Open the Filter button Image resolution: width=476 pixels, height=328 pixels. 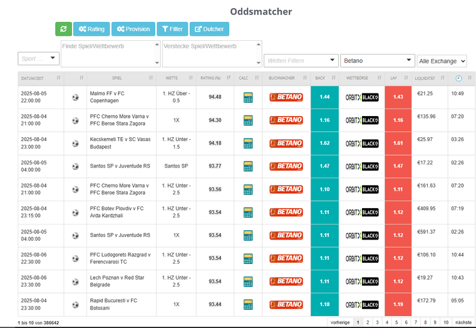coord(171,29)
